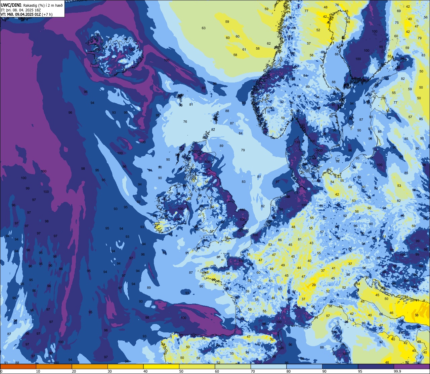Click the pale blue 70–80 legend segment
This screenshot has width=430, height=374.
[268, 366]
